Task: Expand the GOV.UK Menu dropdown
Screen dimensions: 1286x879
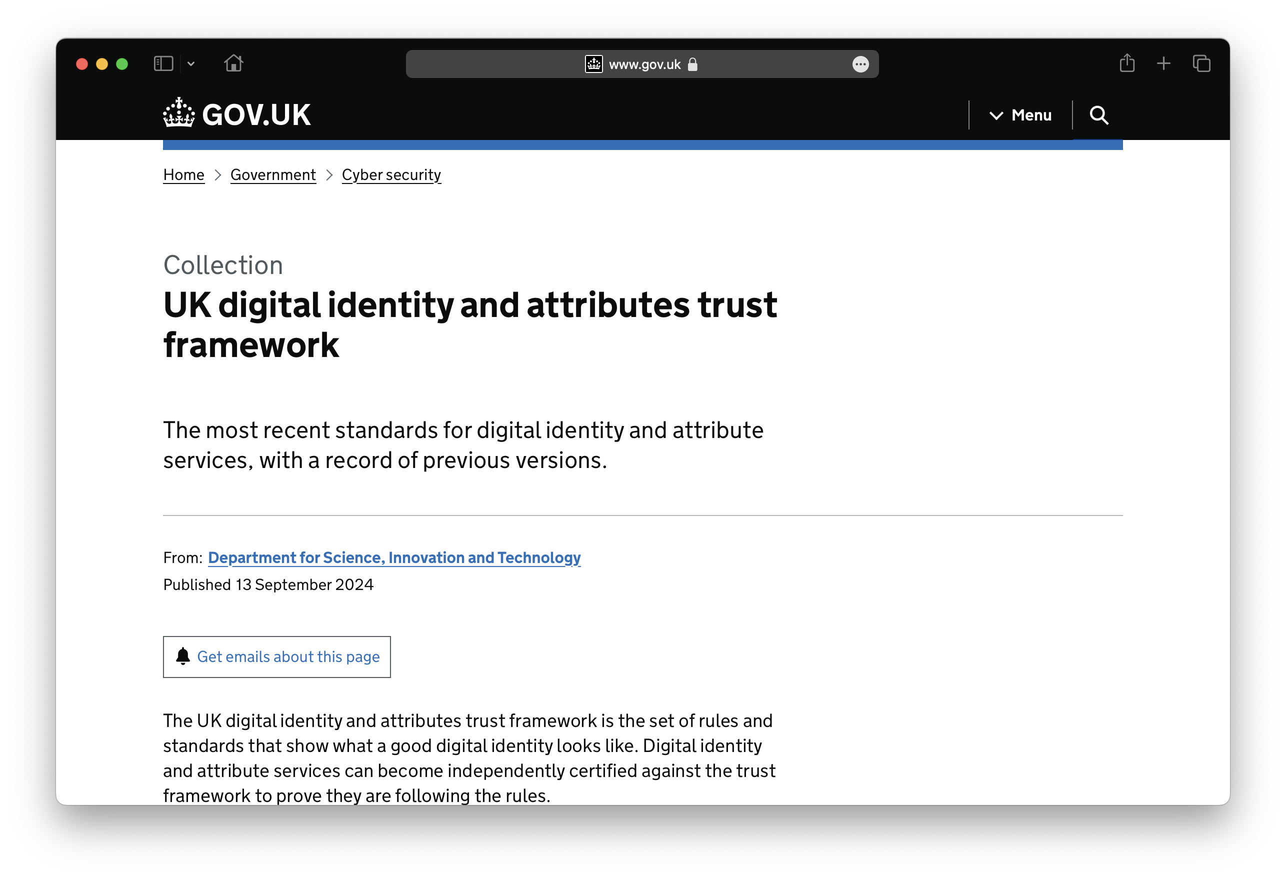Action: 1020,115
